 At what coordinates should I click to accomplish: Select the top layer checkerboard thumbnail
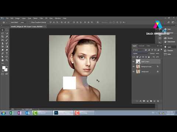tap(138, 62)
